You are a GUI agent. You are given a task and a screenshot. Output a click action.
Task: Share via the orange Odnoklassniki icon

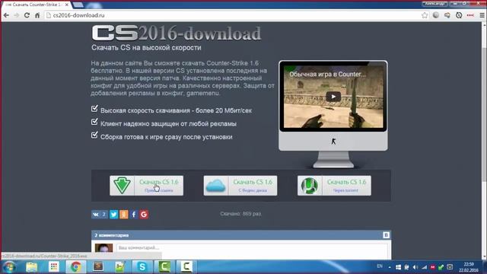tap(123, 215)
